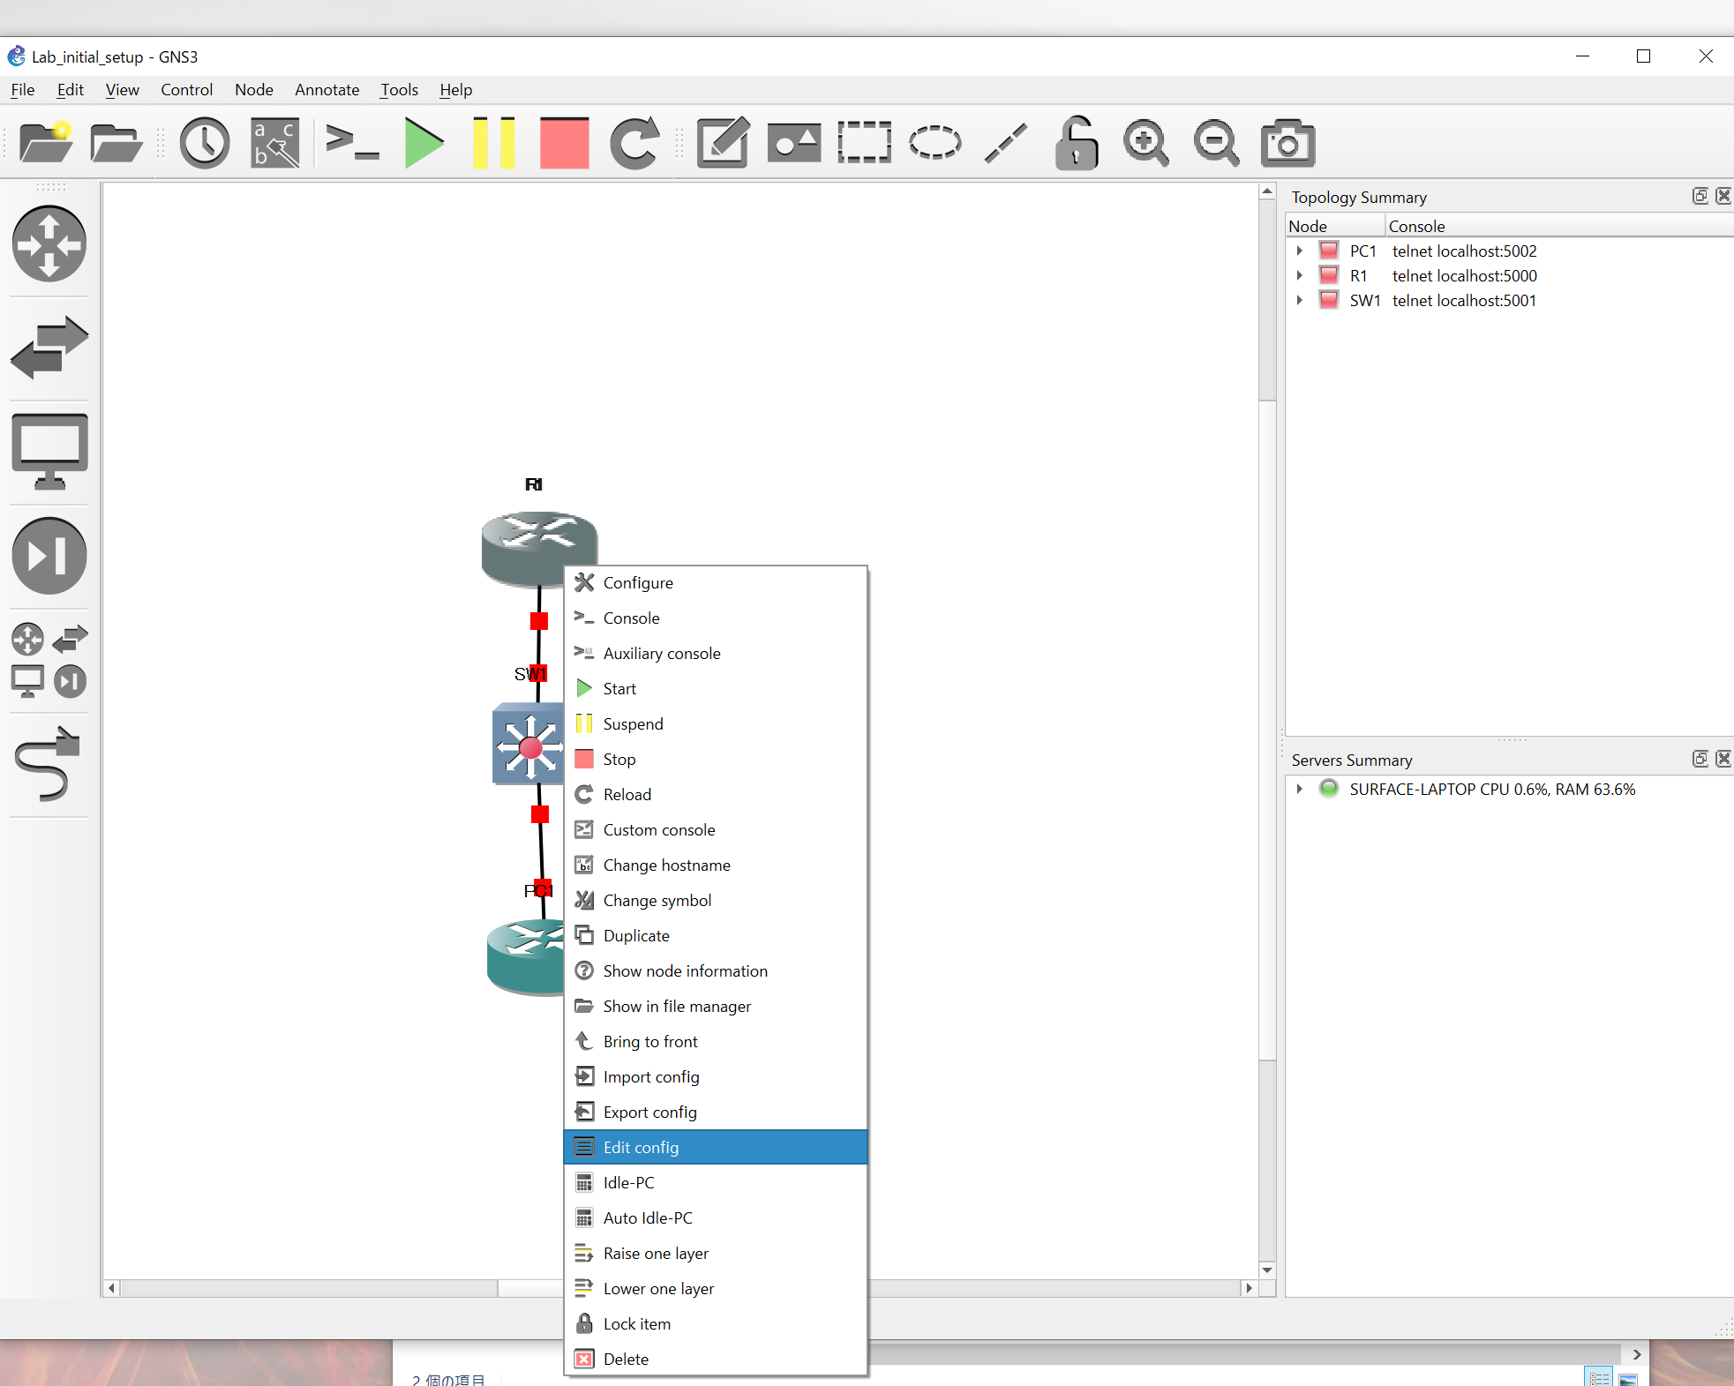The image size is (1734, 1386).
Task: Take a screenshot with camera icon
Action: click(x=1287, y=142)
